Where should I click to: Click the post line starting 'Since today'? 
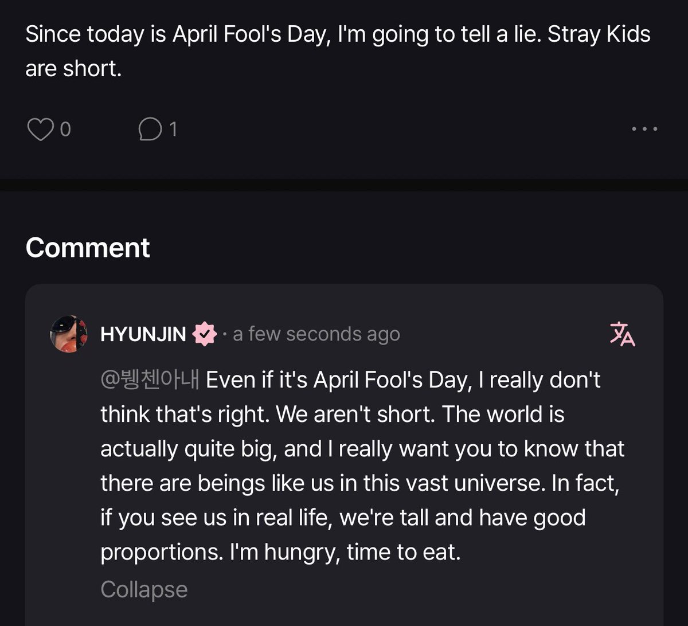[338, 34]
